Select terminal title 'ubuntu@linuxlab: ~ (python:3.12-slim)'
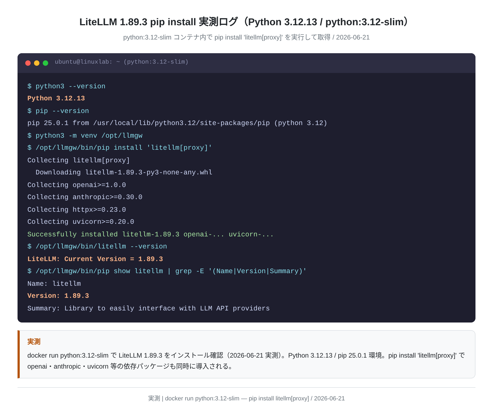Screen dimensions: 493x413 click(x=122, y=62)
